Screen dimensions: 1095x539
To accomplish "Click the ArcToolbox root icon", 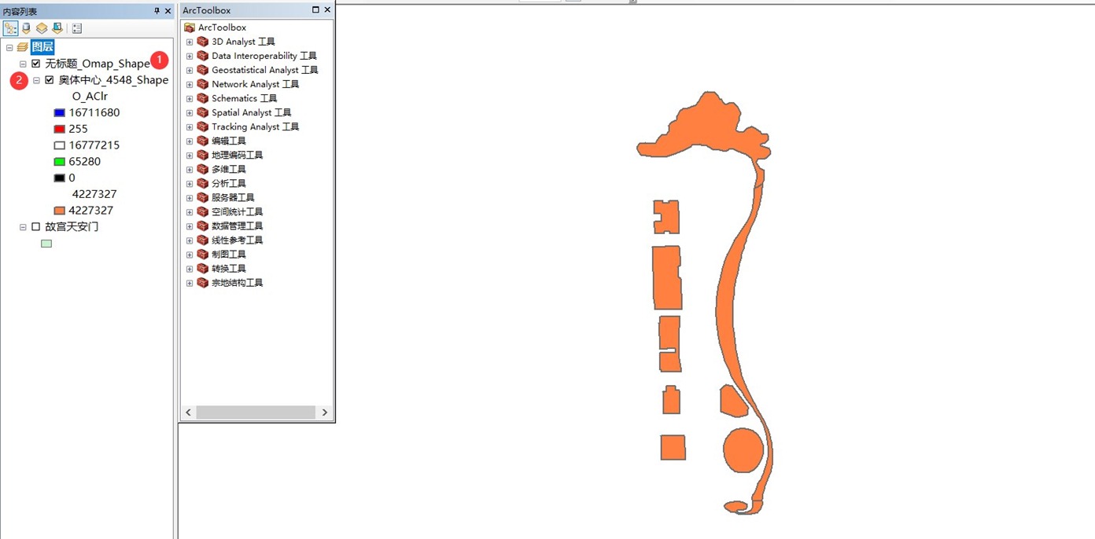I will 190,27.
